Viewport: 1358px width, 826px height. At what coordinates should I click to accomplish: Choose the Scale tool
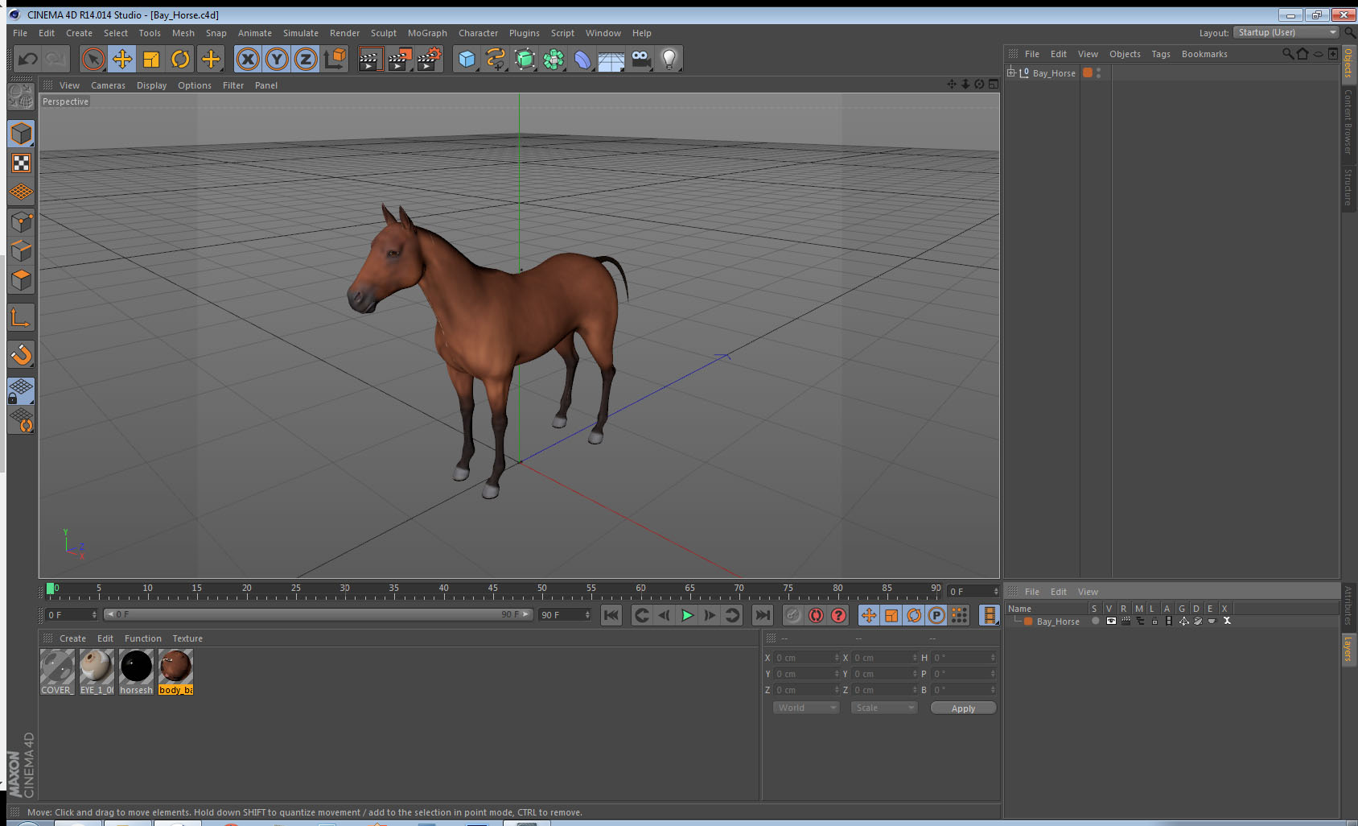(x=151, y=59)
